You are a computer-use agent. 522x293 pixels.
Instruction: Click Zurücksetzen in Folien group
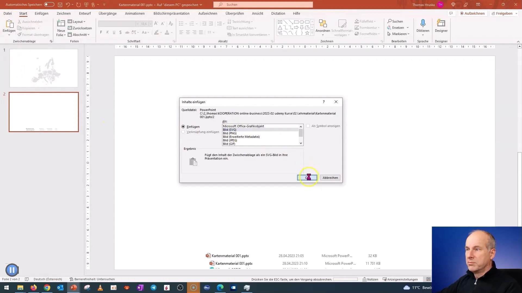coord(80,28)
